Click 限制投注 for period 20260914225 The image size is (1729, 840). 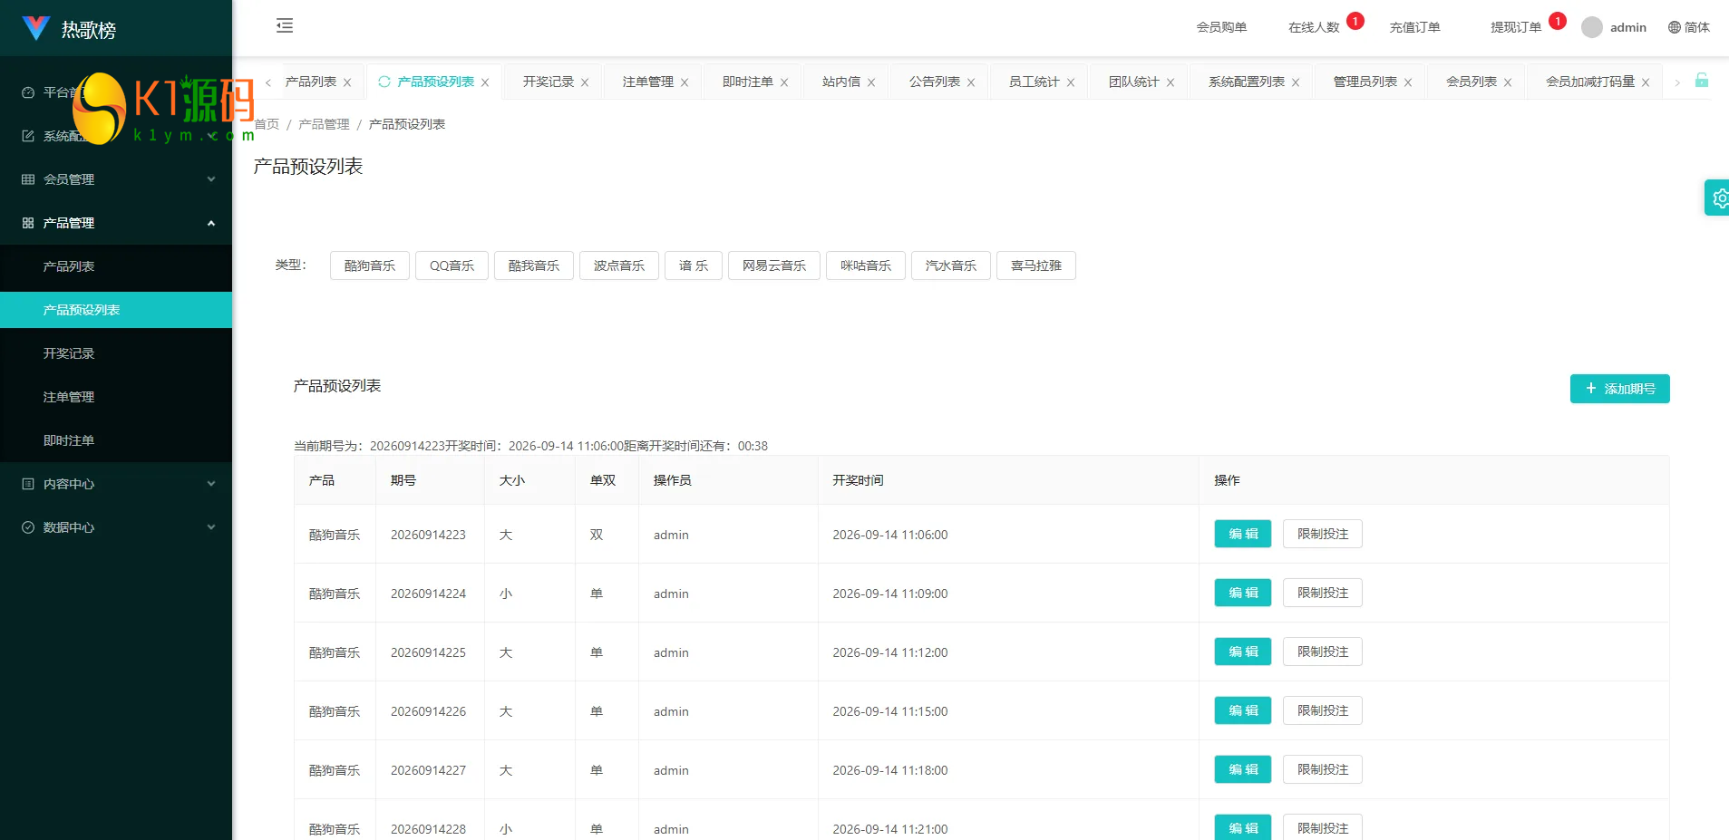(x=1323, y=652)
